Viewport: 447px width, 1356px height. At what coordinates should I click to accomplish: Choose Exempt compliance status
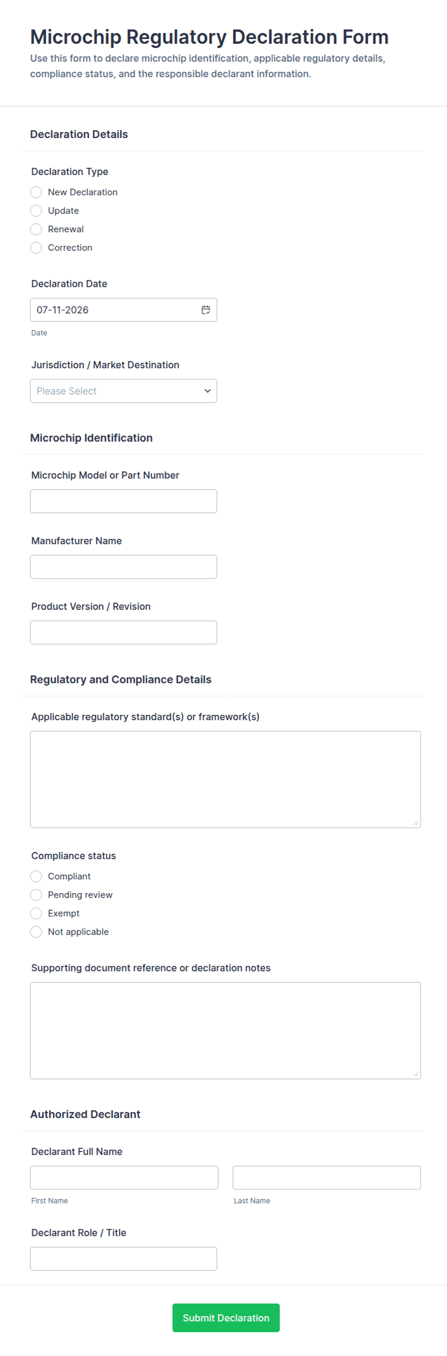[x=36, y=913]
